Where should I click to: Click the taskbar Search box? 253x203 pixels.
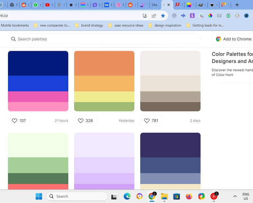[77, 196]
